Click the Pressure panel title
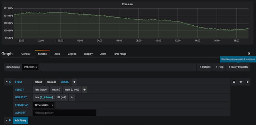The width and height of the screenshot is (256, 125). [127, 4]
